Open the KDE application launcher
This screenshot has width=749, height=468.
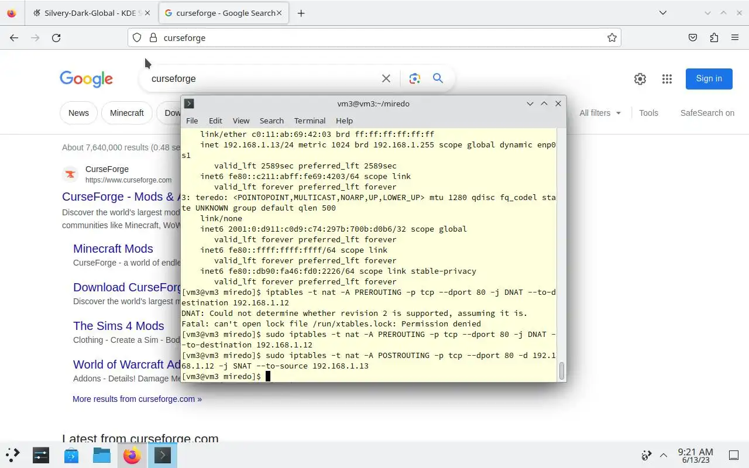tap(13, 455)
